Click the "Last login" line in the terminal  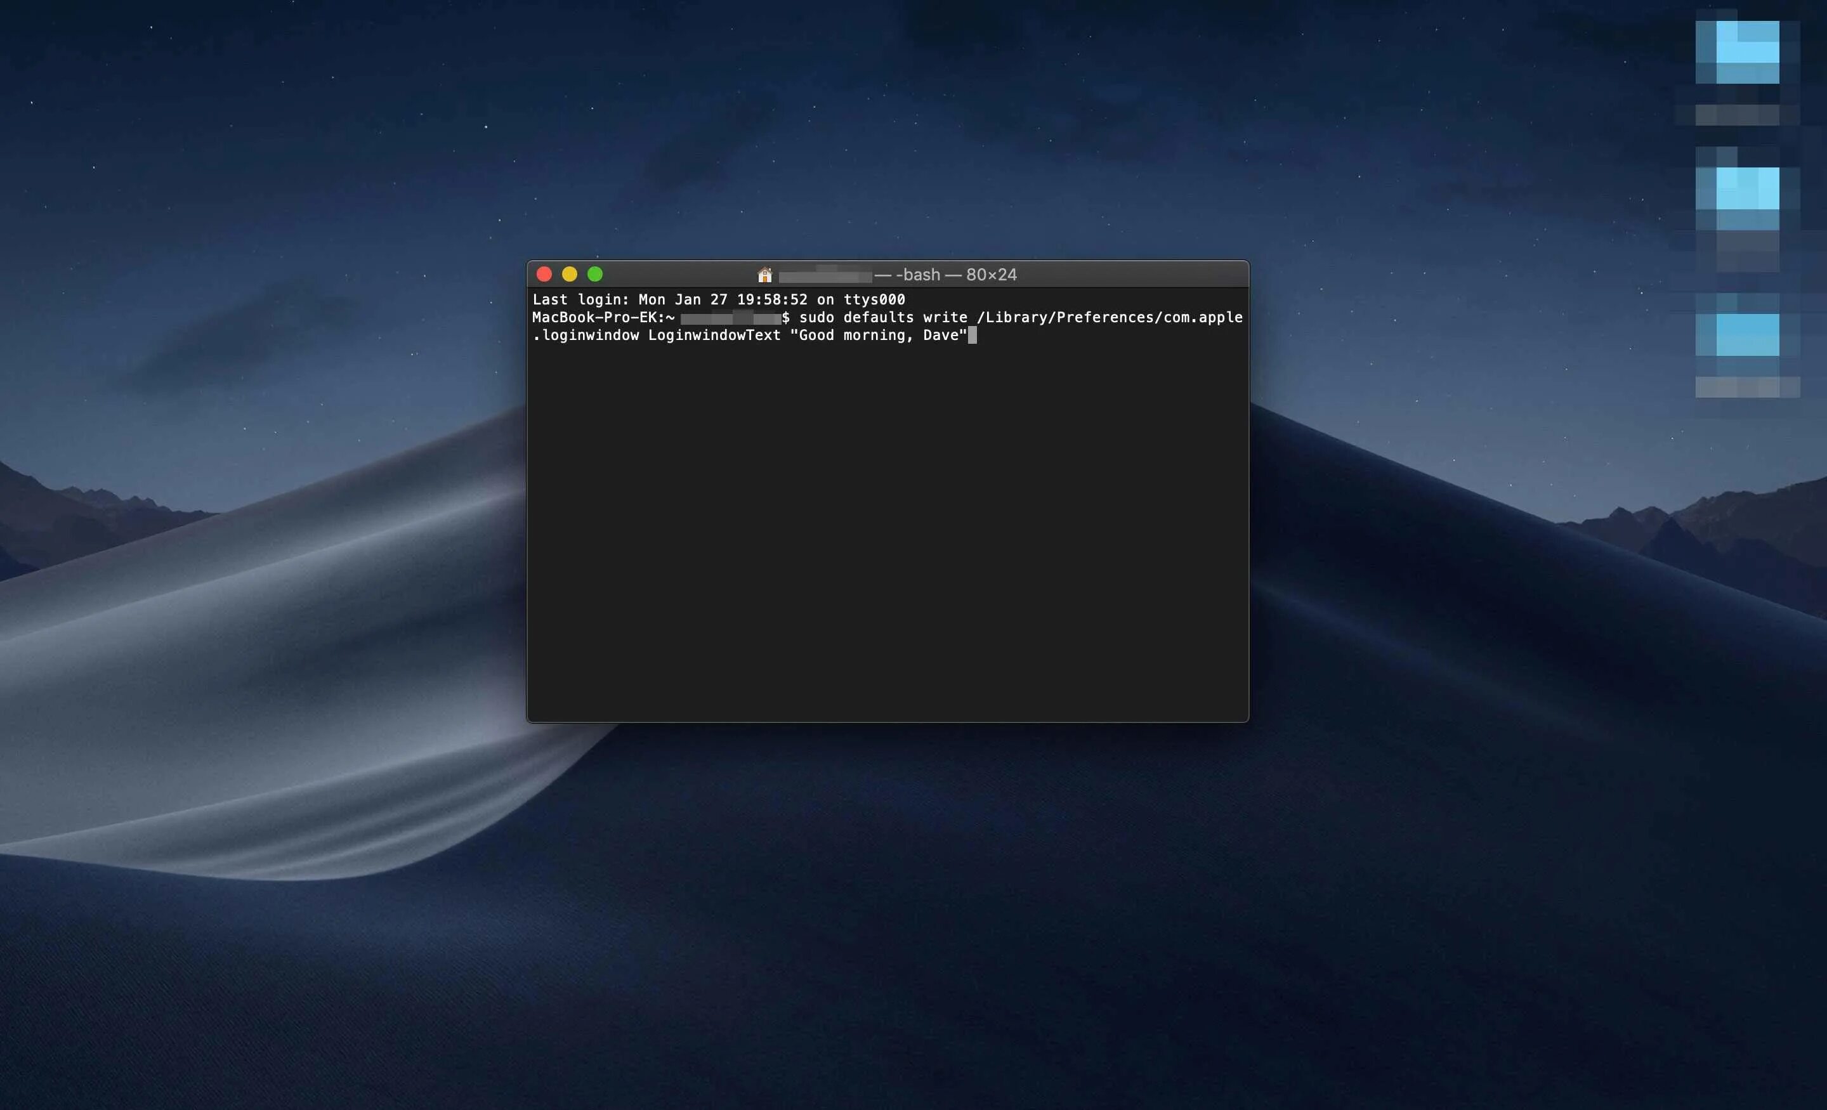pyautogui.click(x=717, y=299)
